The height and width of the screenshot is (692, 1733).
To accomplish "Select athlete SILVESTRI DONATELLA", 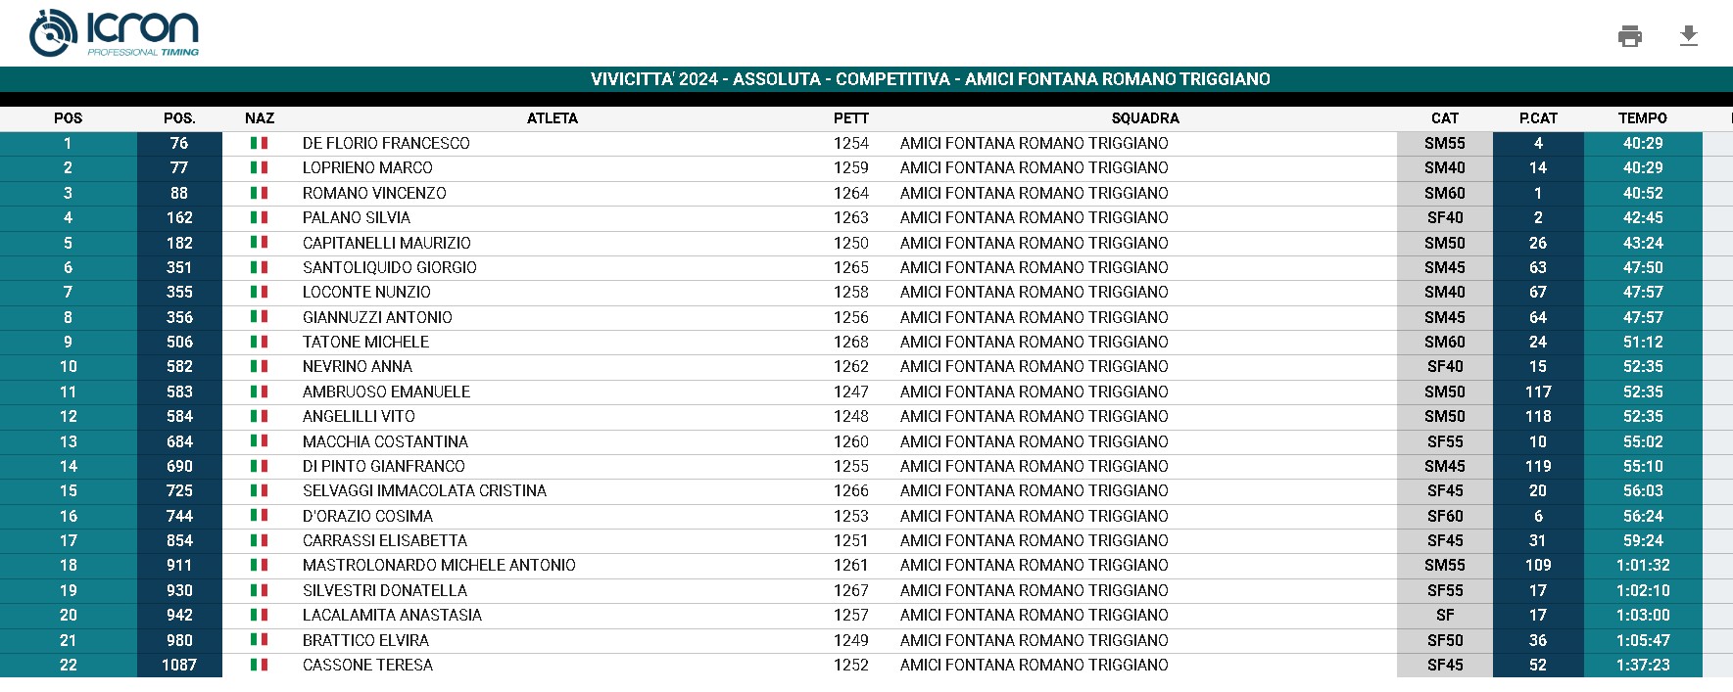I will (385, 590).
